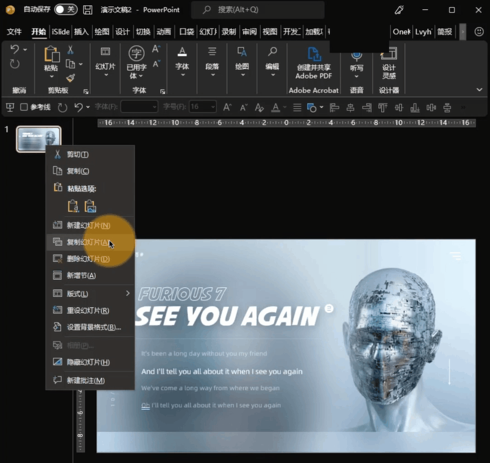The height and width of the screenshot is (463, 490).
Task: Click the Save floppy disk icon in title bar
Action: pos(88,10)
